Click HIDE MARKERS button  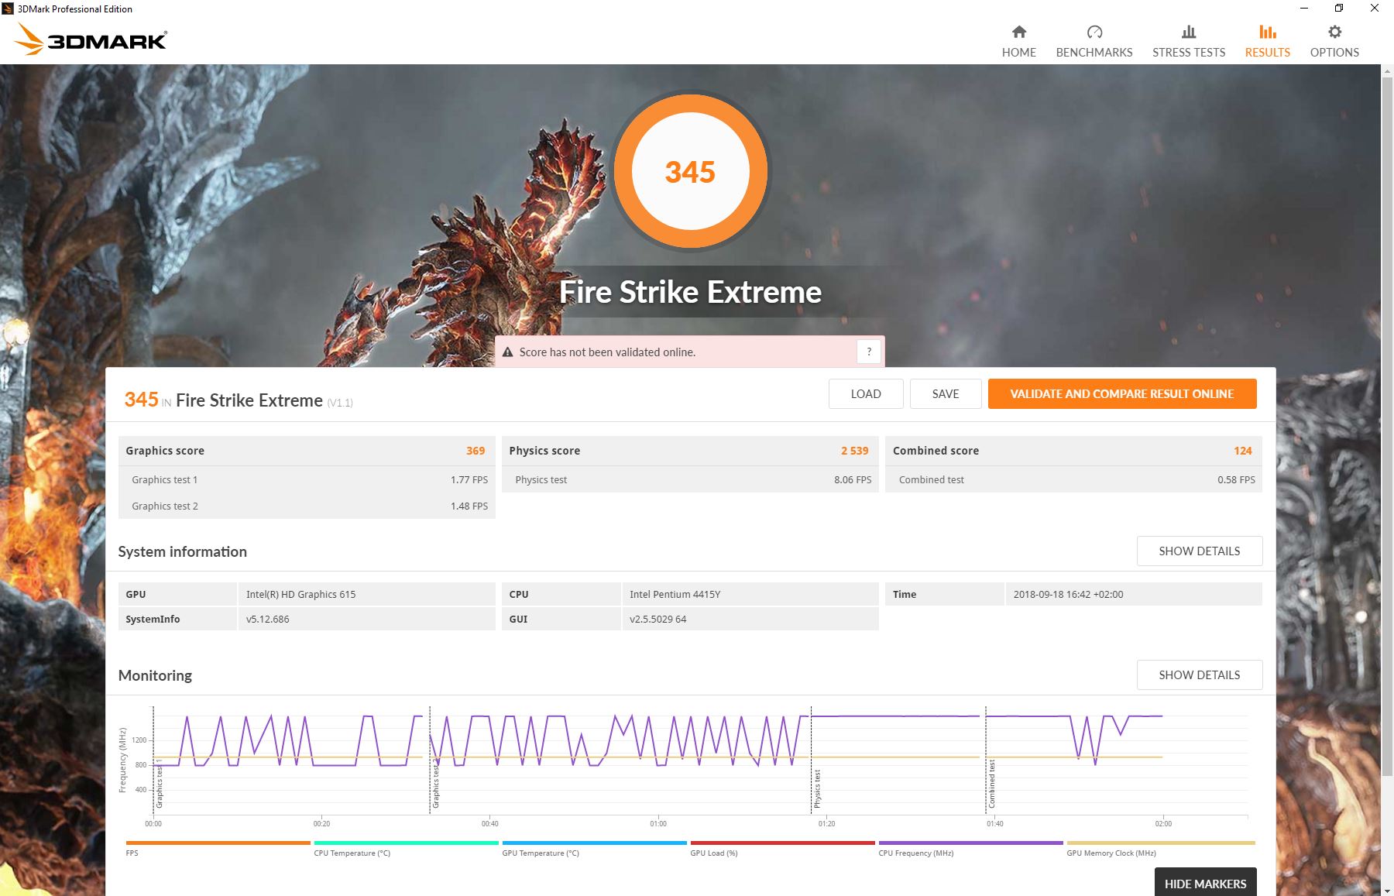[x=1205, y=883]
